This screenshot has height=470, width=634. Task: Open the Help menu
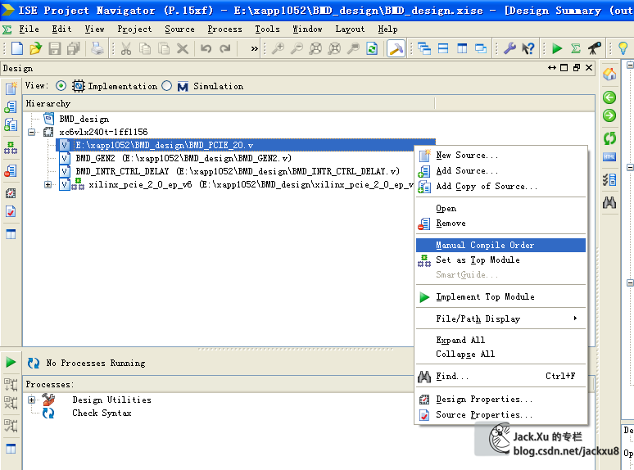387,29
